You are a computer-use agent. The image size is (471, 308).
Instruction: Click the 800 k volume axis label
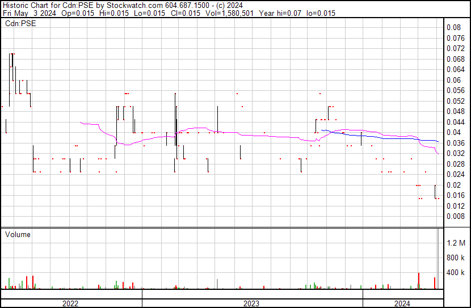(x=456, y=258)
